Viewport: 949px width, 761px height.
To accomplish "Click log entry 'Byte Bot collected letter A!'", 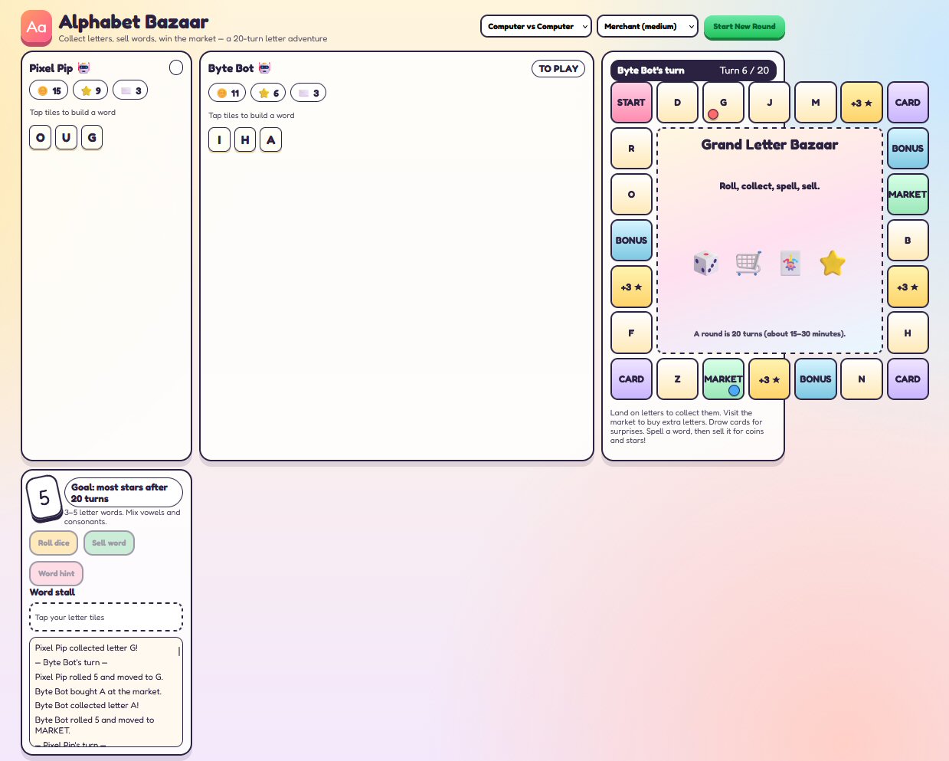I will 87,705.
